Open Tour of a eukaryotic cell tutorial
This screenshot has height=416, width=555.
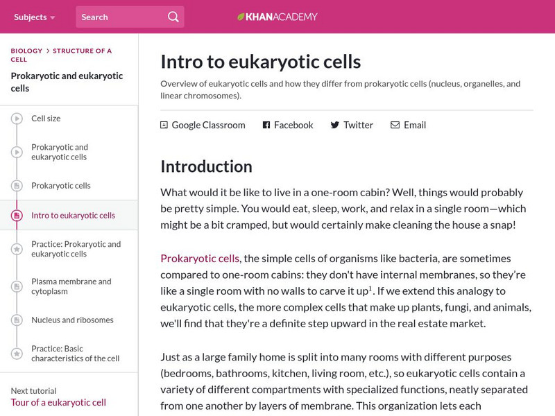(58, 402)
